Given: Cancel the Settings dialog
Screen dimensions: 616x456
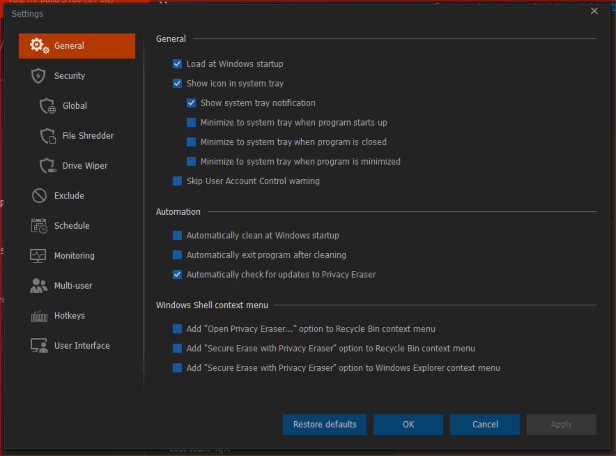Looking at the screenshot, I should pyautogui.click(x=485, y=424).
